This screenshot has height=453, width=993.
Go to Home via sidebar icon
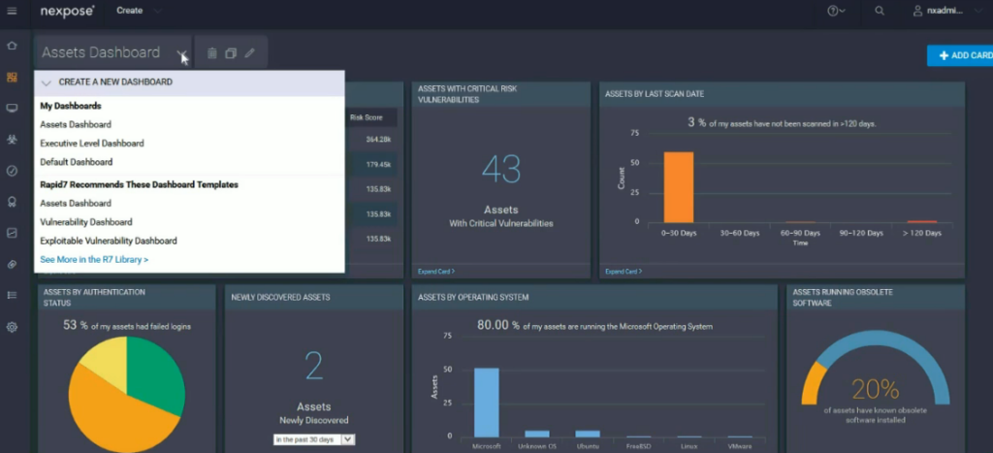click(12, 46)
